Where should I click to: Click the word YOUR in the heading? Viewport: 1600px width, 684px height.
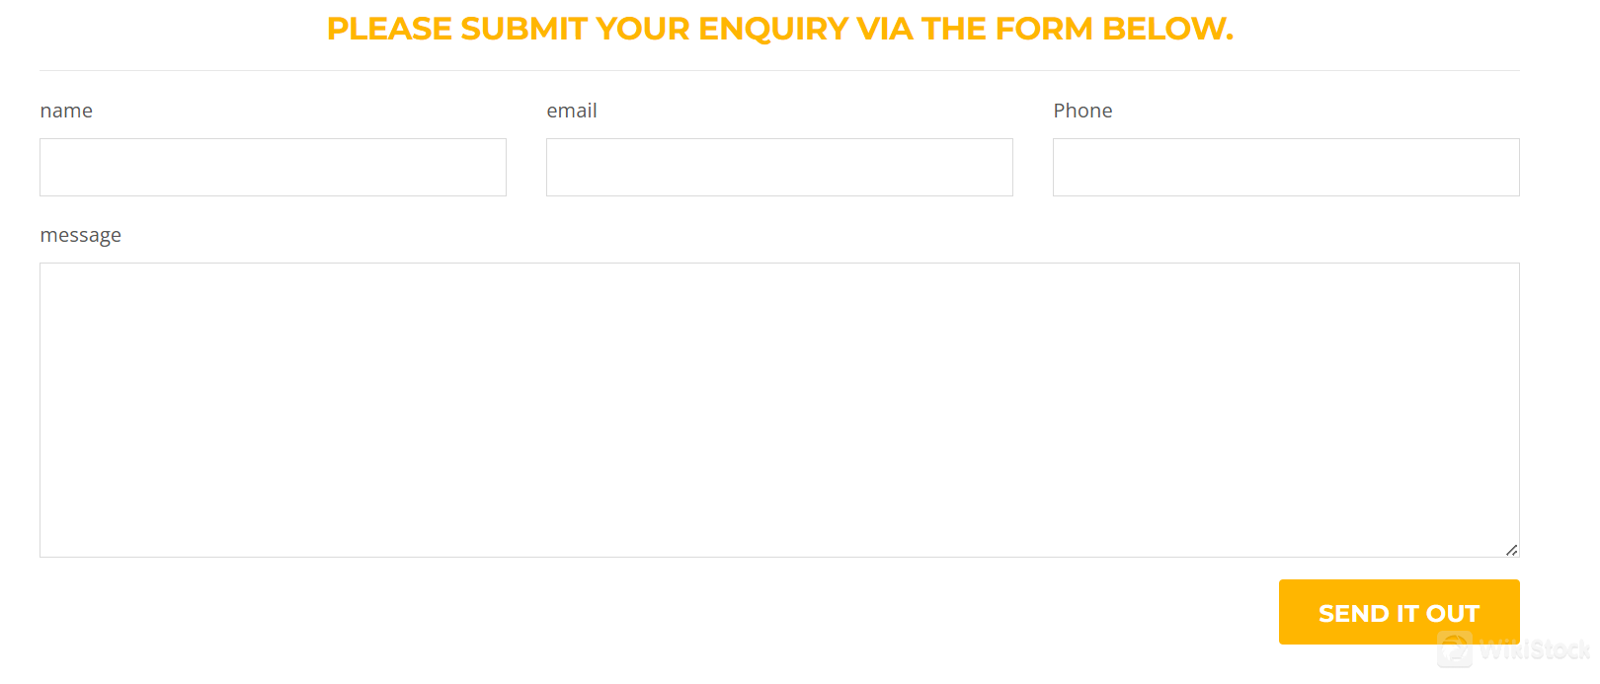tap(642, 30)
